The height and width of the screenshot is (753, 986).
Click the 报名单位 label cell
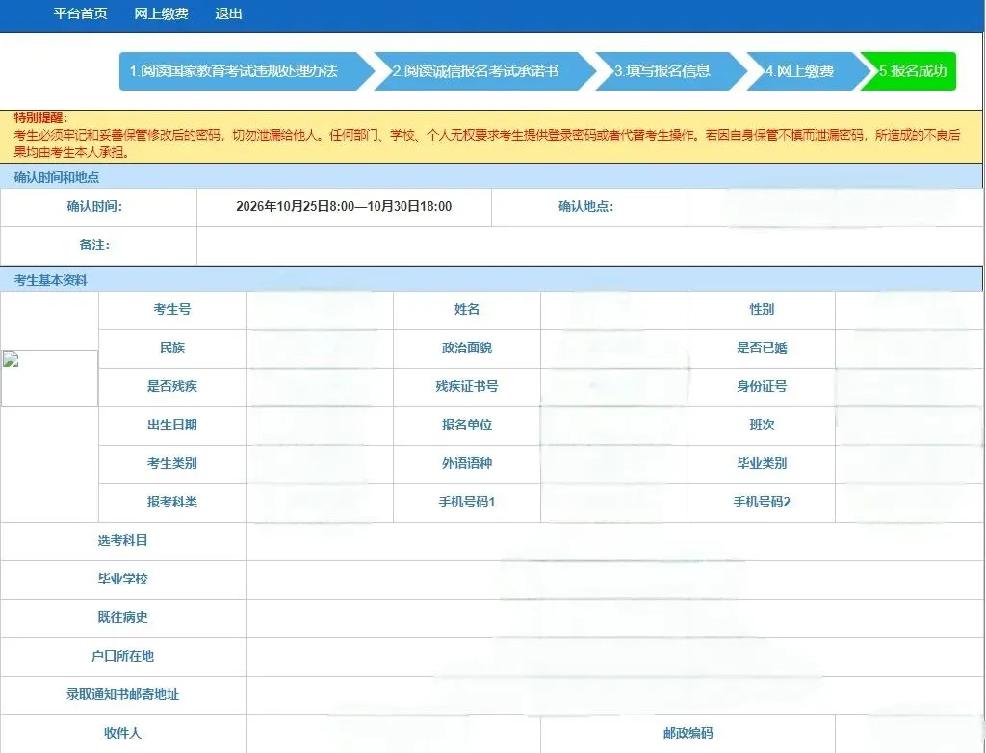tap(467, 425)
